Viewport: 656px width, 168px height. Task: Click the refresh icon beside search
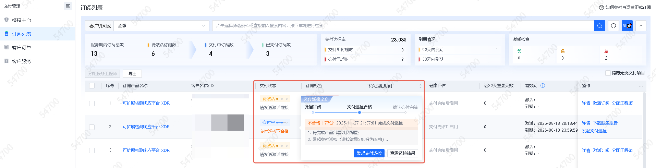(x=614, y=26)
